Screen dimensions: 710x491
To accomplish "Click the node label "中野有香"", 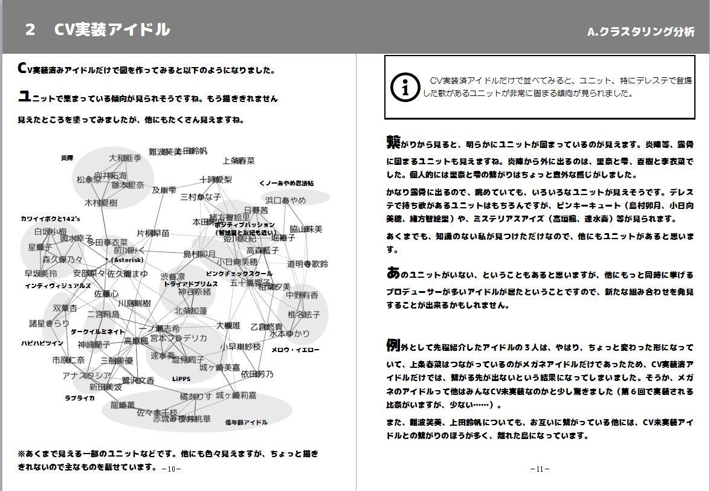I will tap(302, 295).
